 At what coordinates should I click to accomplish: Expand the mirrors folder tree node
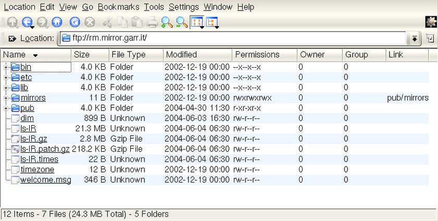[6, 98]
